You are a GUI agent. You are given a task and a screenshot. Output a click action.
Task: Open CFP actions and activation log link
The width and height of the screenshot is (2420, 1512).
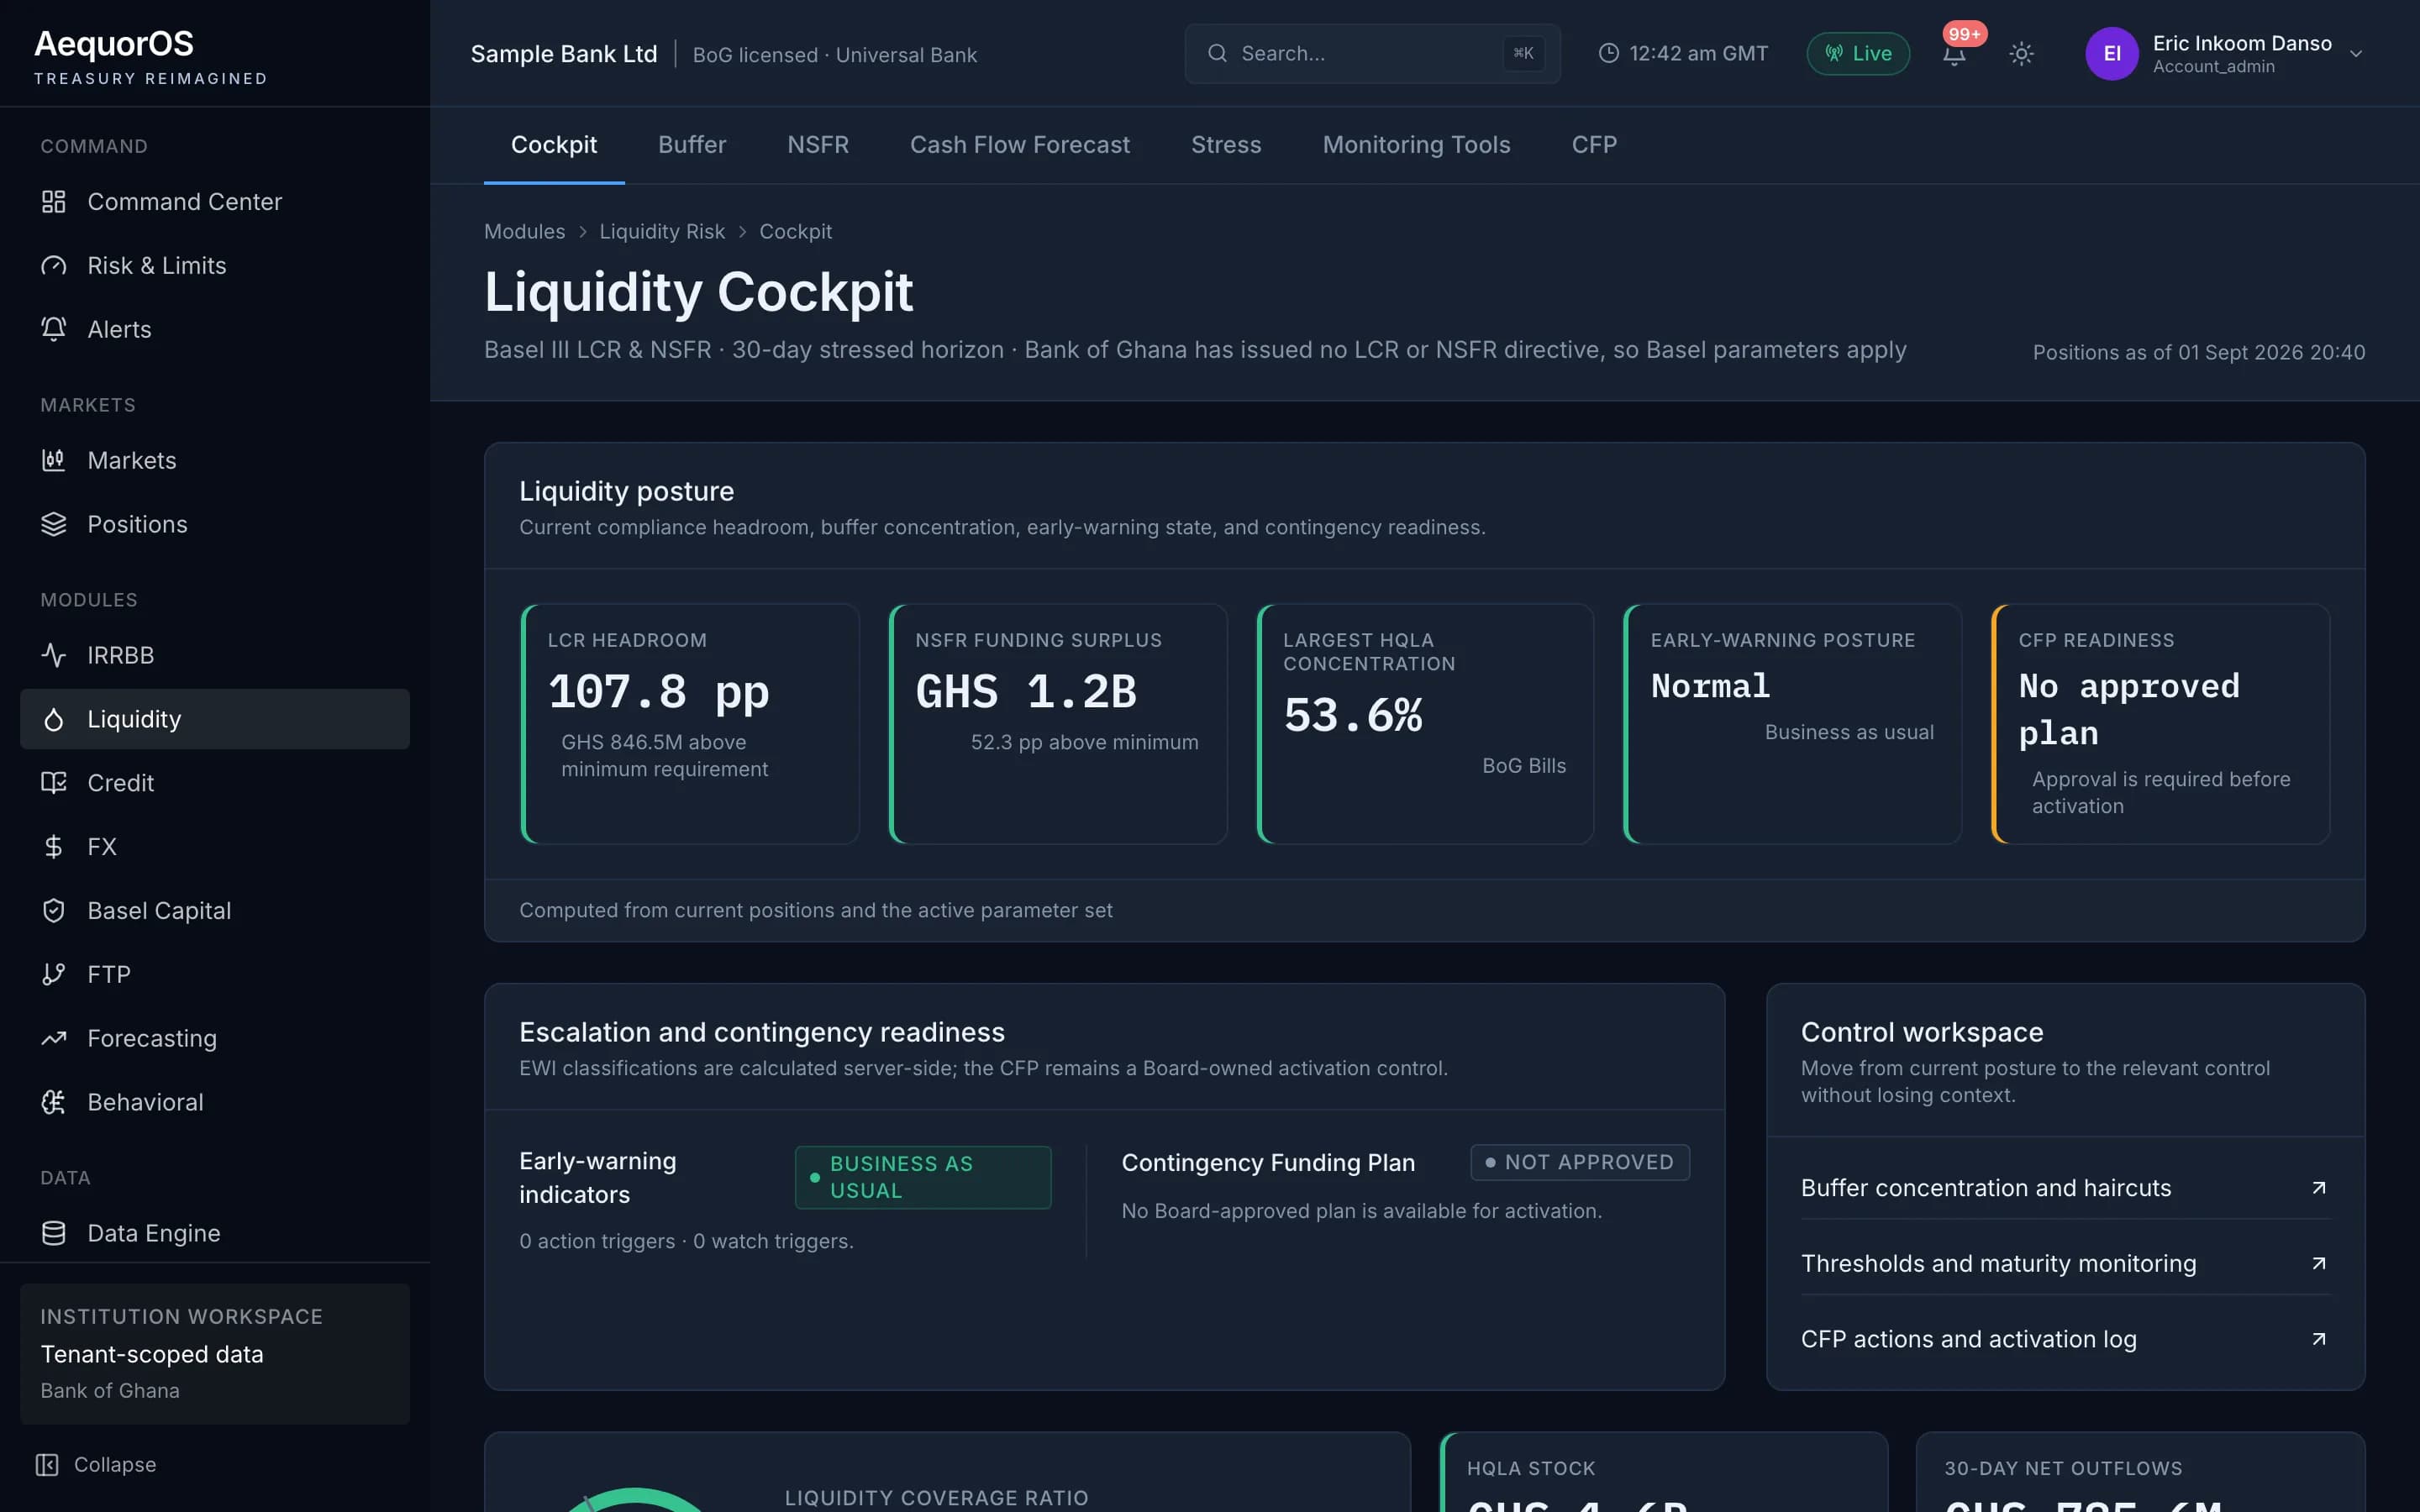click(x=2065, y=1339)
